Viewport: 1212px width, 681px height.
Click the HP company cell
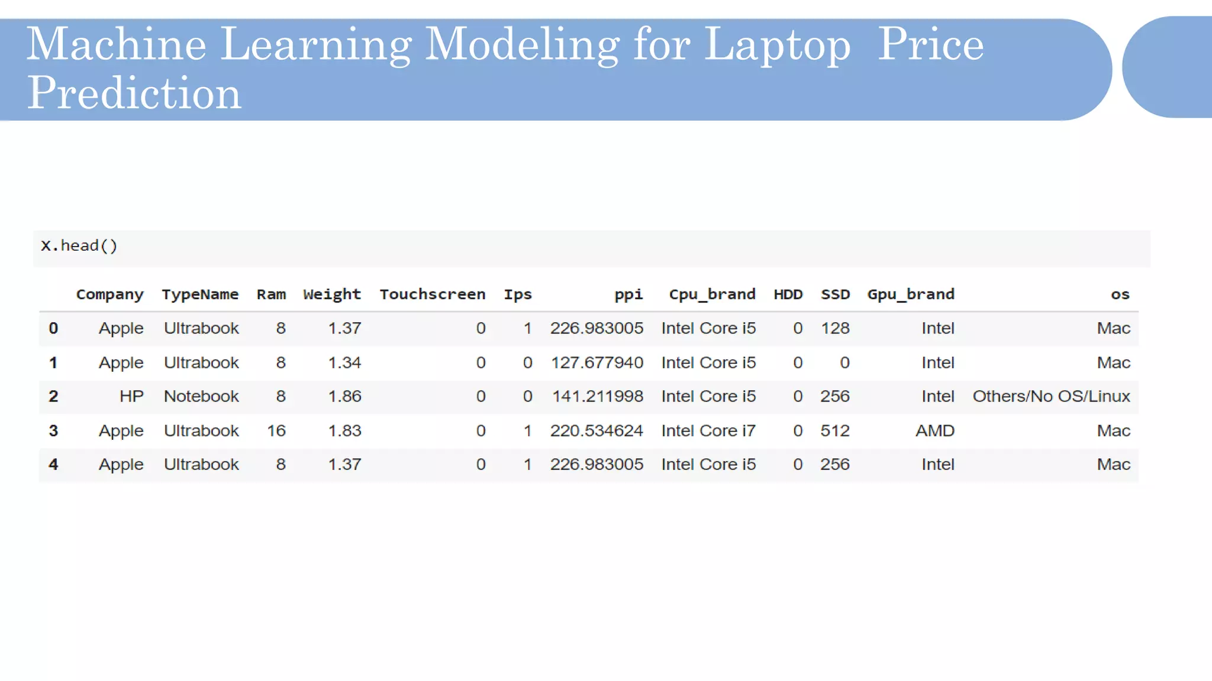pos(131,396)
